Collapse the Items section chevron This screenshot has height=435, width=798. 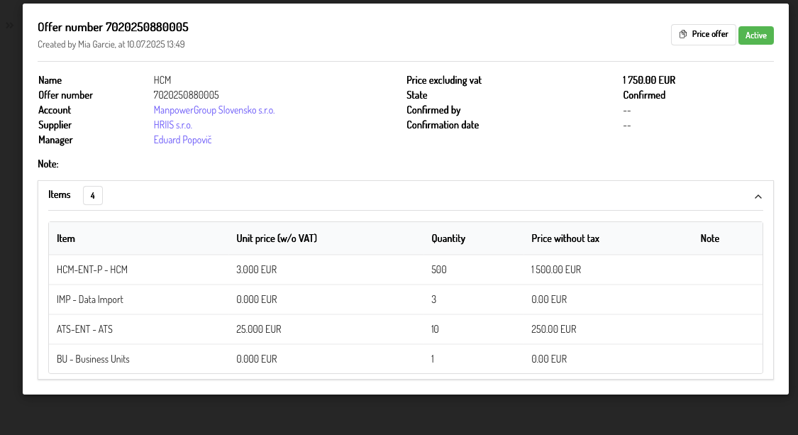pyautogui.click(x=758, y=197)
